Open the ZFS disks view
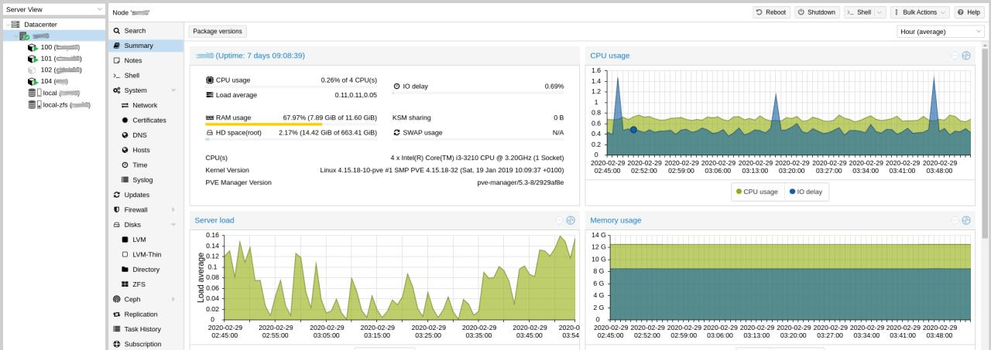Screen dimensions: 991x350 pyautogui.click(x=125, y=284)
